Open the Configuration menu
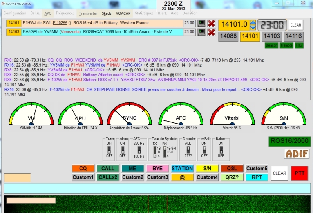 (15, 13)
